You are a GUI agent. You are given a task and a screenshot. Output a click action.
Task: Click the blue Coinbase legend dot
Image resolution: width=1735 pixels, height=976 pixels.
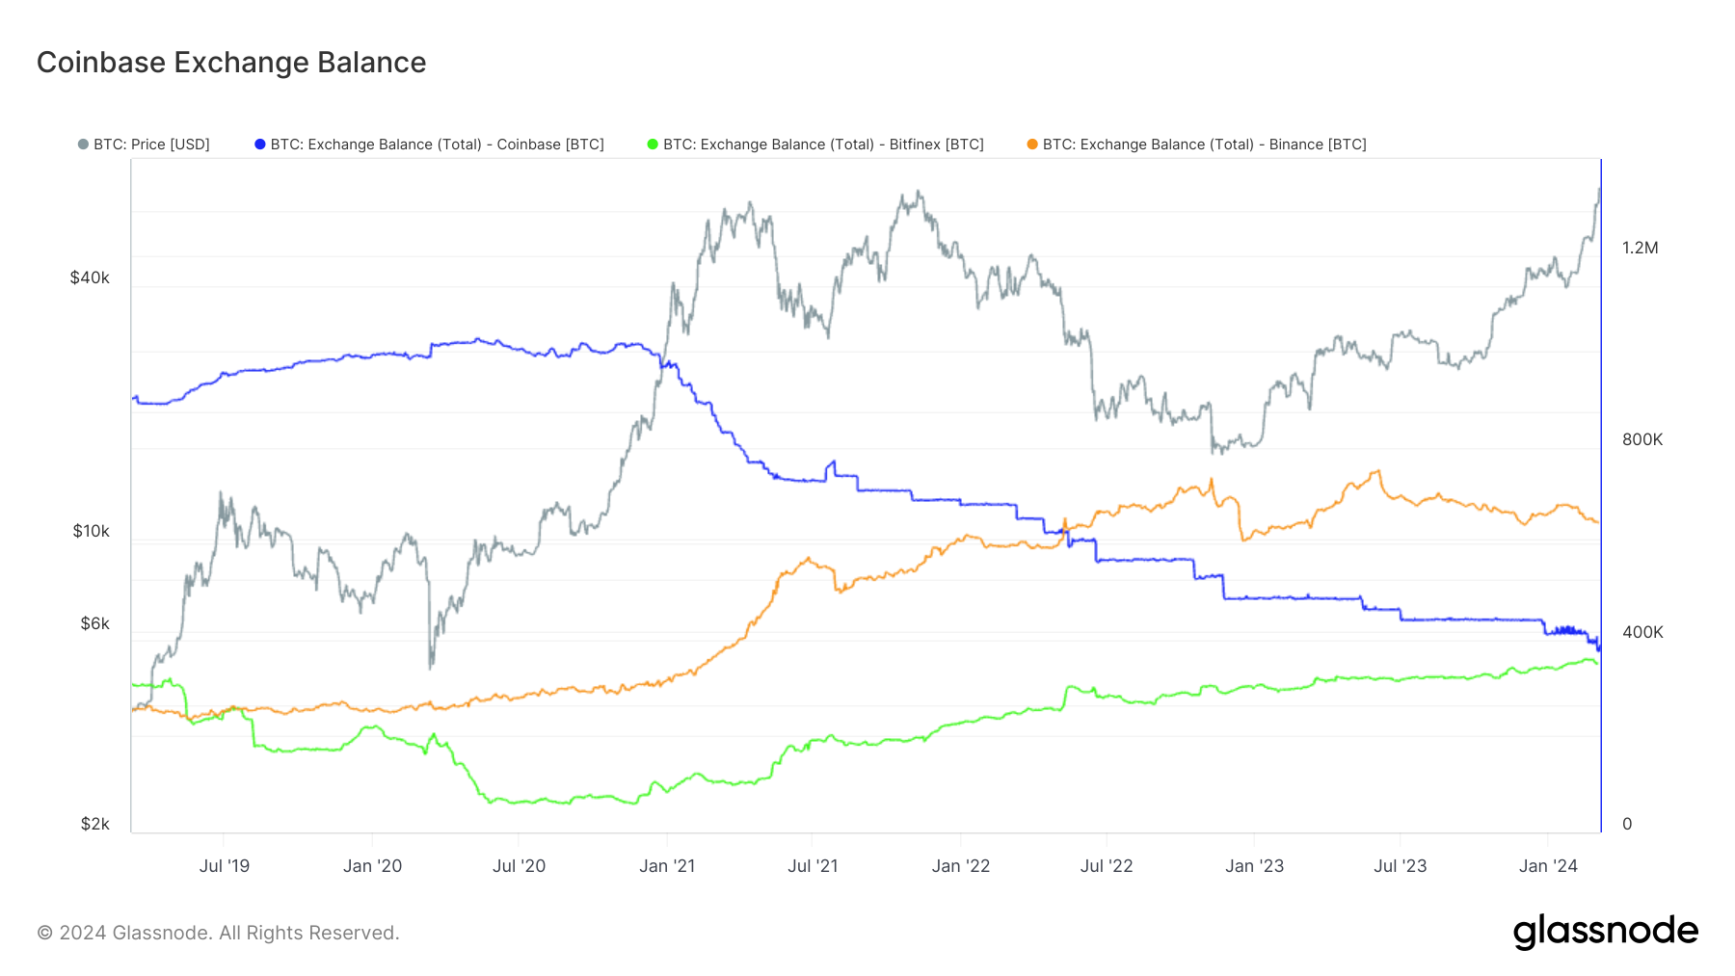(259, 145)
